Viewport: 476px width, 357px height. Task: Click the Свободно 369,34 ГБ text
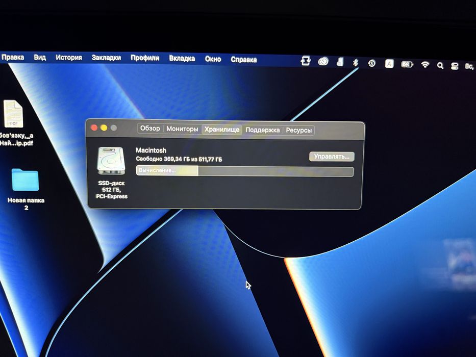tap(179, 159)
